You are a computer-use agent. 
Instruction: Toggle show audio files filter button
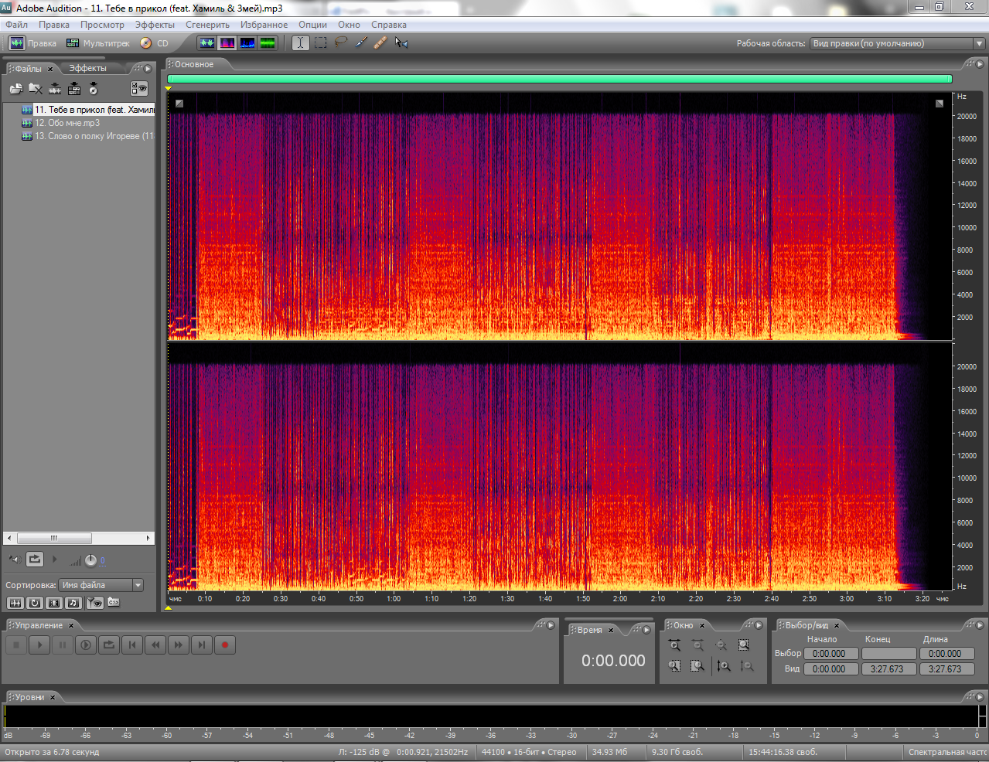click(15, 603)
